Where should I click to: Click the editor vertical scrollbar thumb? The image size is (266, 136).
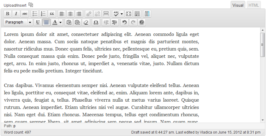click(x=262, y=44)
